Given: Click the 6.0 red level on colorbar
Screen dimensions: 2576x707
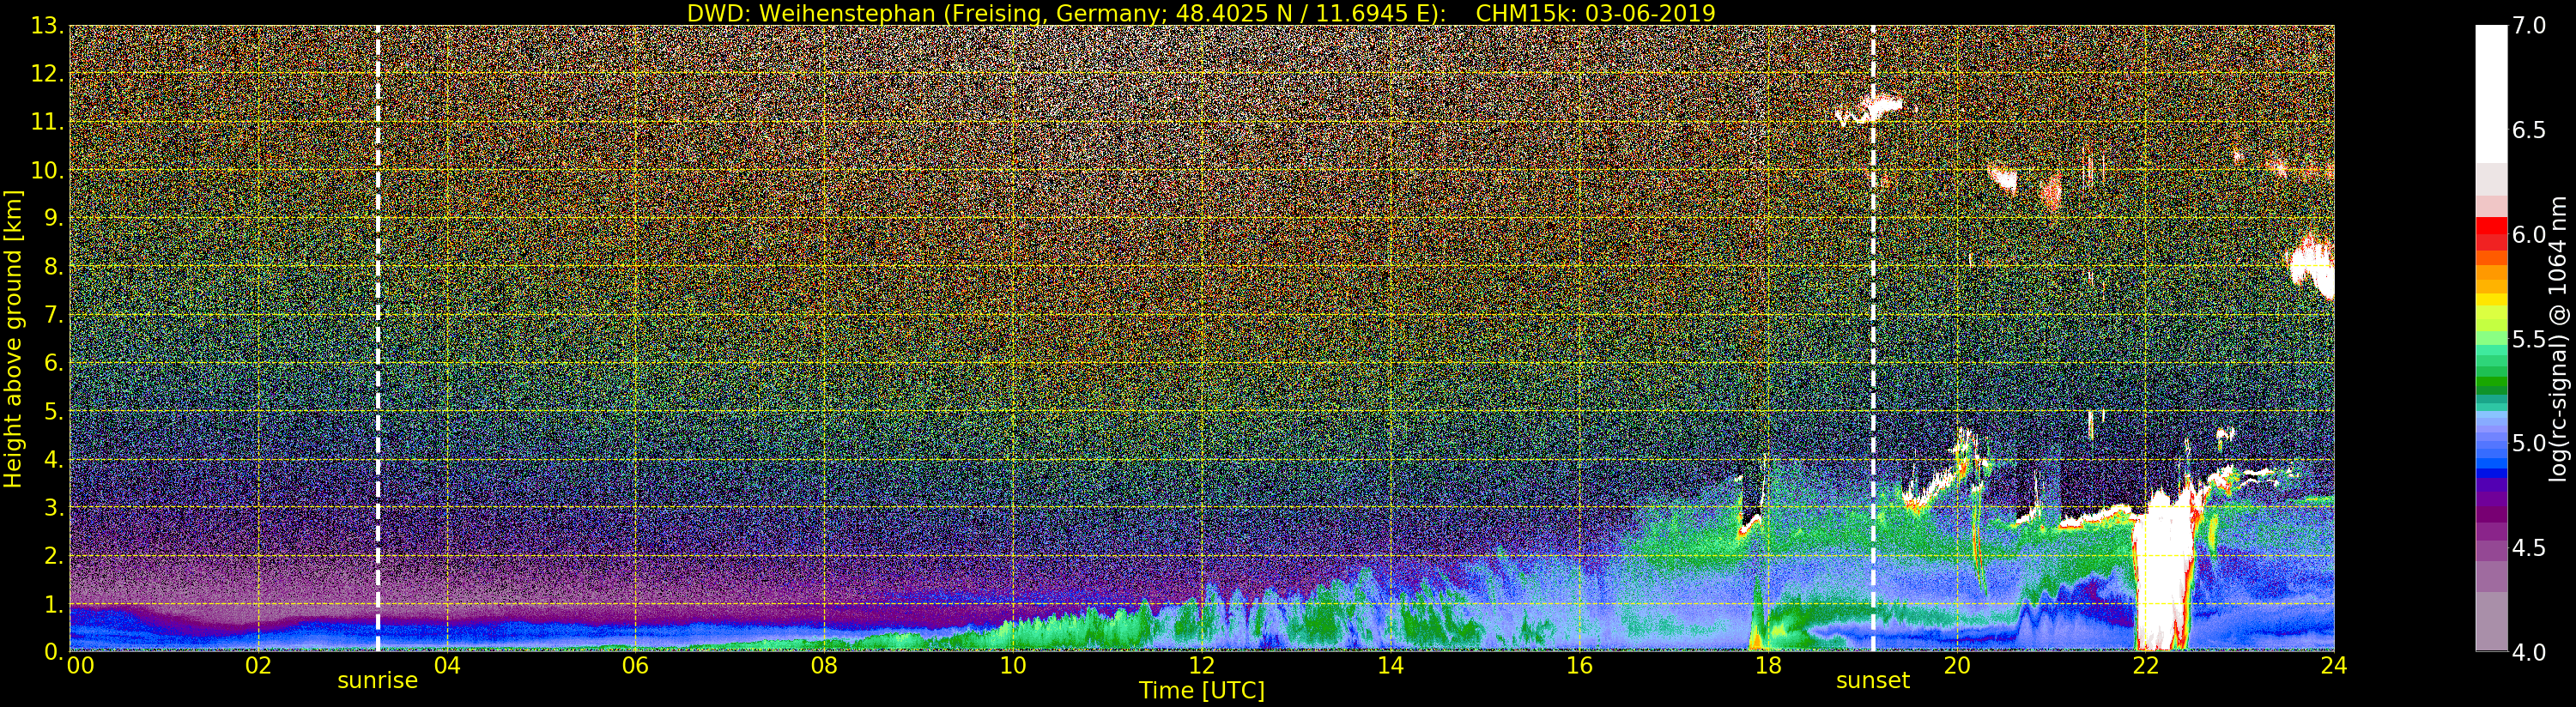Looking at the screenshot, I should click(2529, 235).
